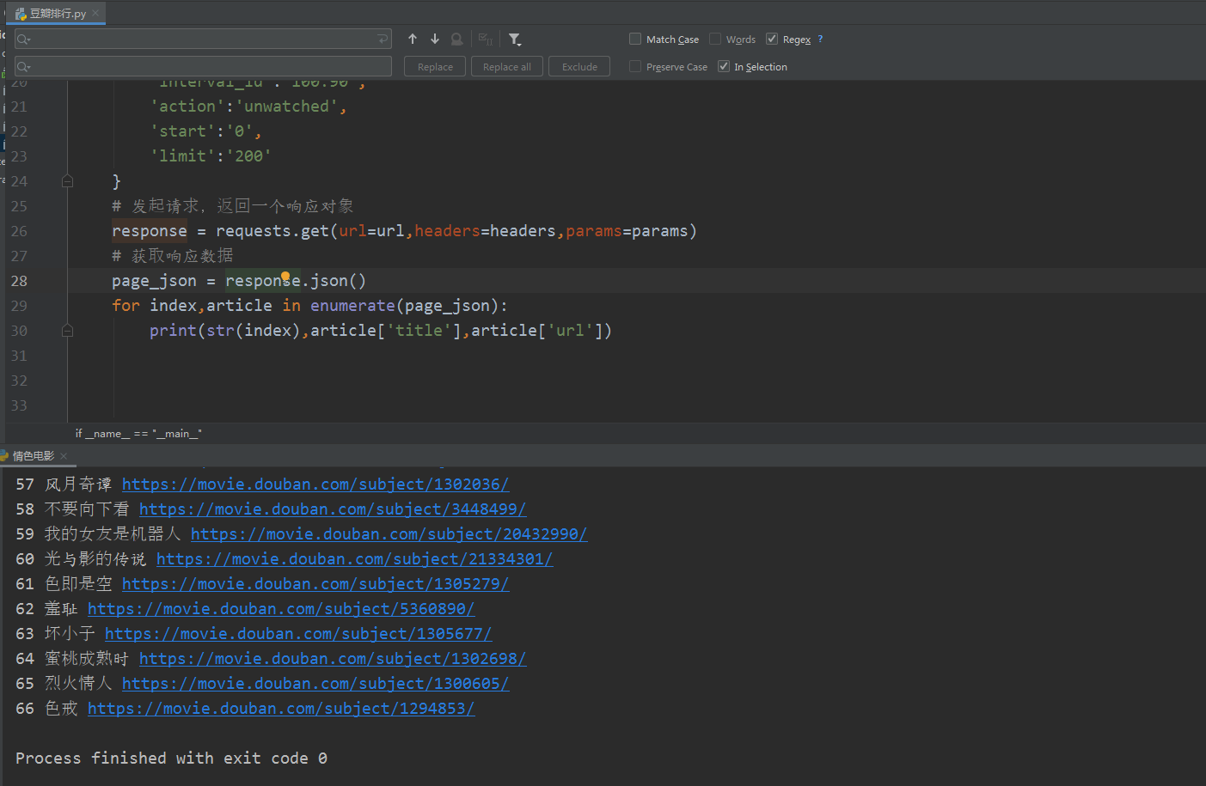Toggle select all occurrences icon
1206x786 pixels.
[486, 39]
